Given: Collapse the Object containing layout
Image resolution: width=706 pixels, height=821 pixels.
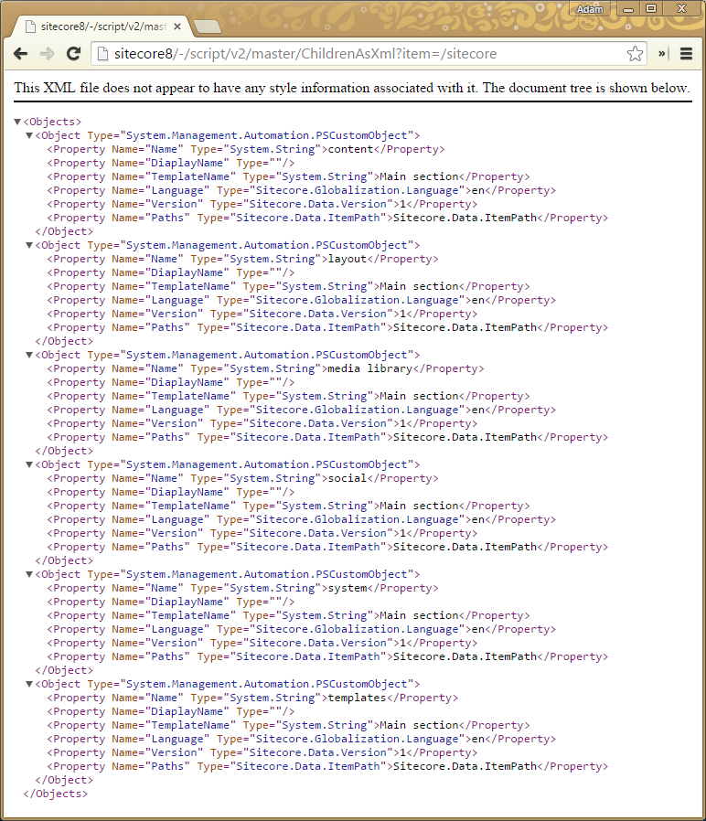Looking at the screenshot, I should (29, 245).
